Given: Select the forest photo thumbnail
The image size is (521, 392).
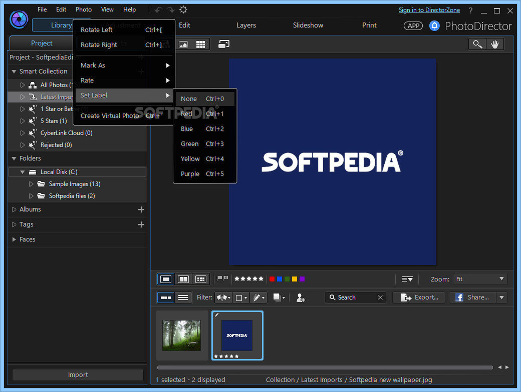Looking at the screenshot, I should [182, 335].
